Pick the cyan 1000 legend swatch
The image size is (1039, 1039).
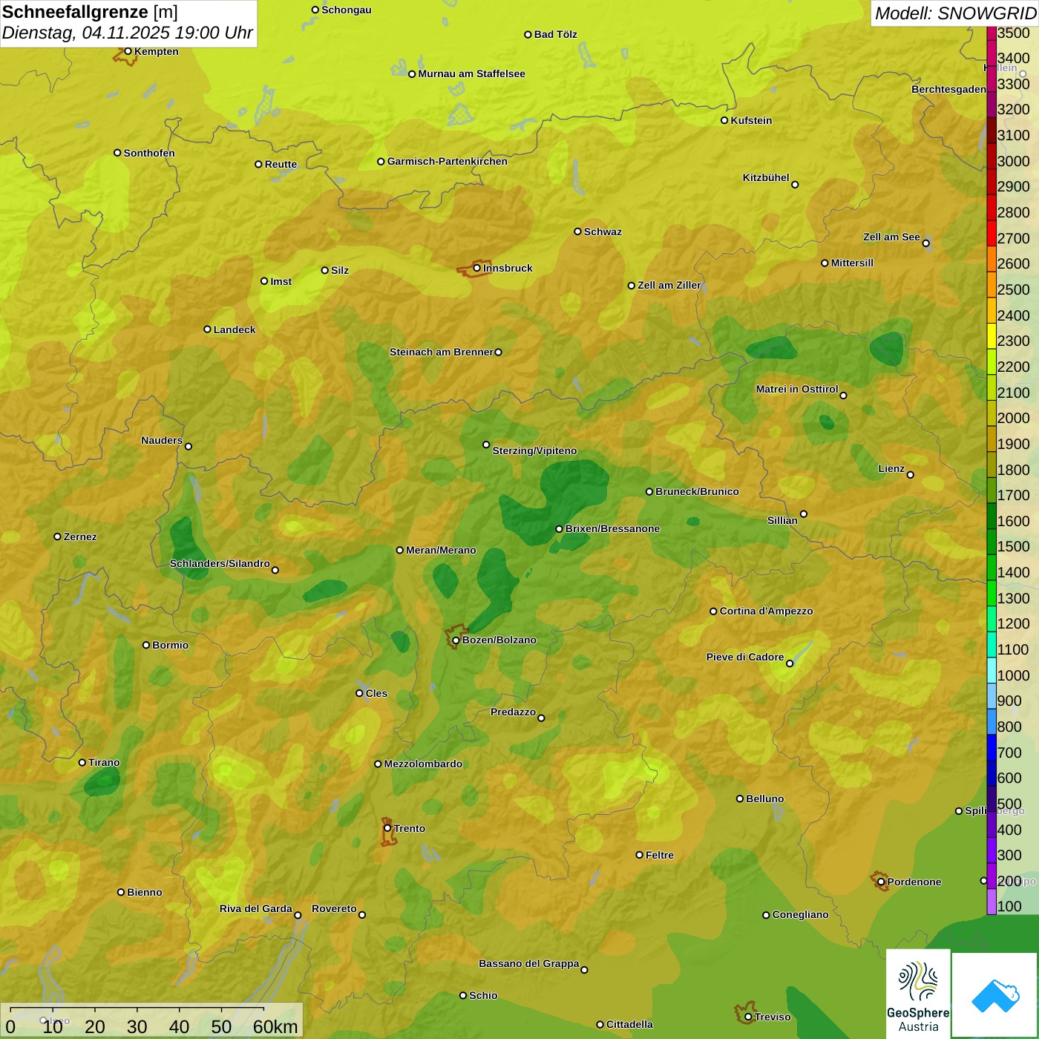point(992,670)
